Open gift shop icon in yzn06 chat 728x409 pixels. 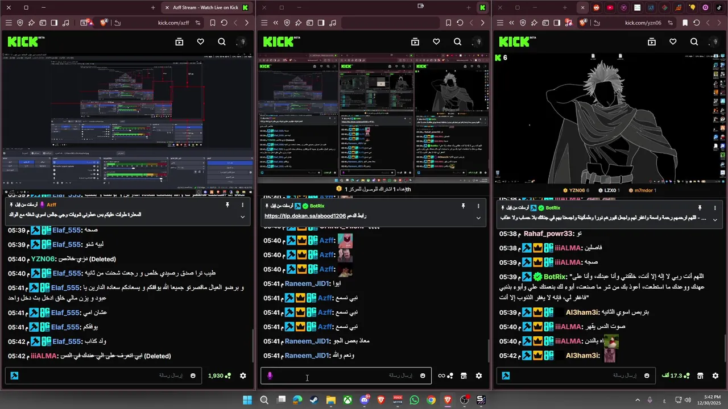coord(700,375)
